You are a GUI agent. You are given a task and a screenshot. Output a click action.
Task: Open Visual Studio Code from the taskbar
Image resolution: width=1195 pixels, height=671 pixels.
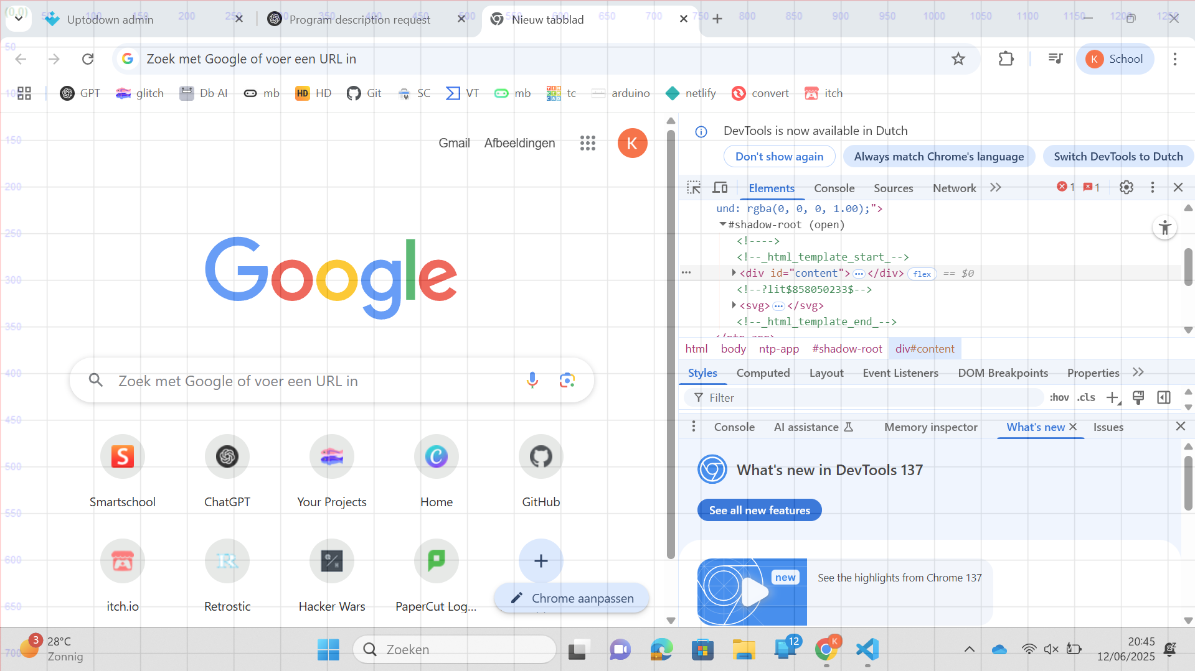[x=867, y=649]
